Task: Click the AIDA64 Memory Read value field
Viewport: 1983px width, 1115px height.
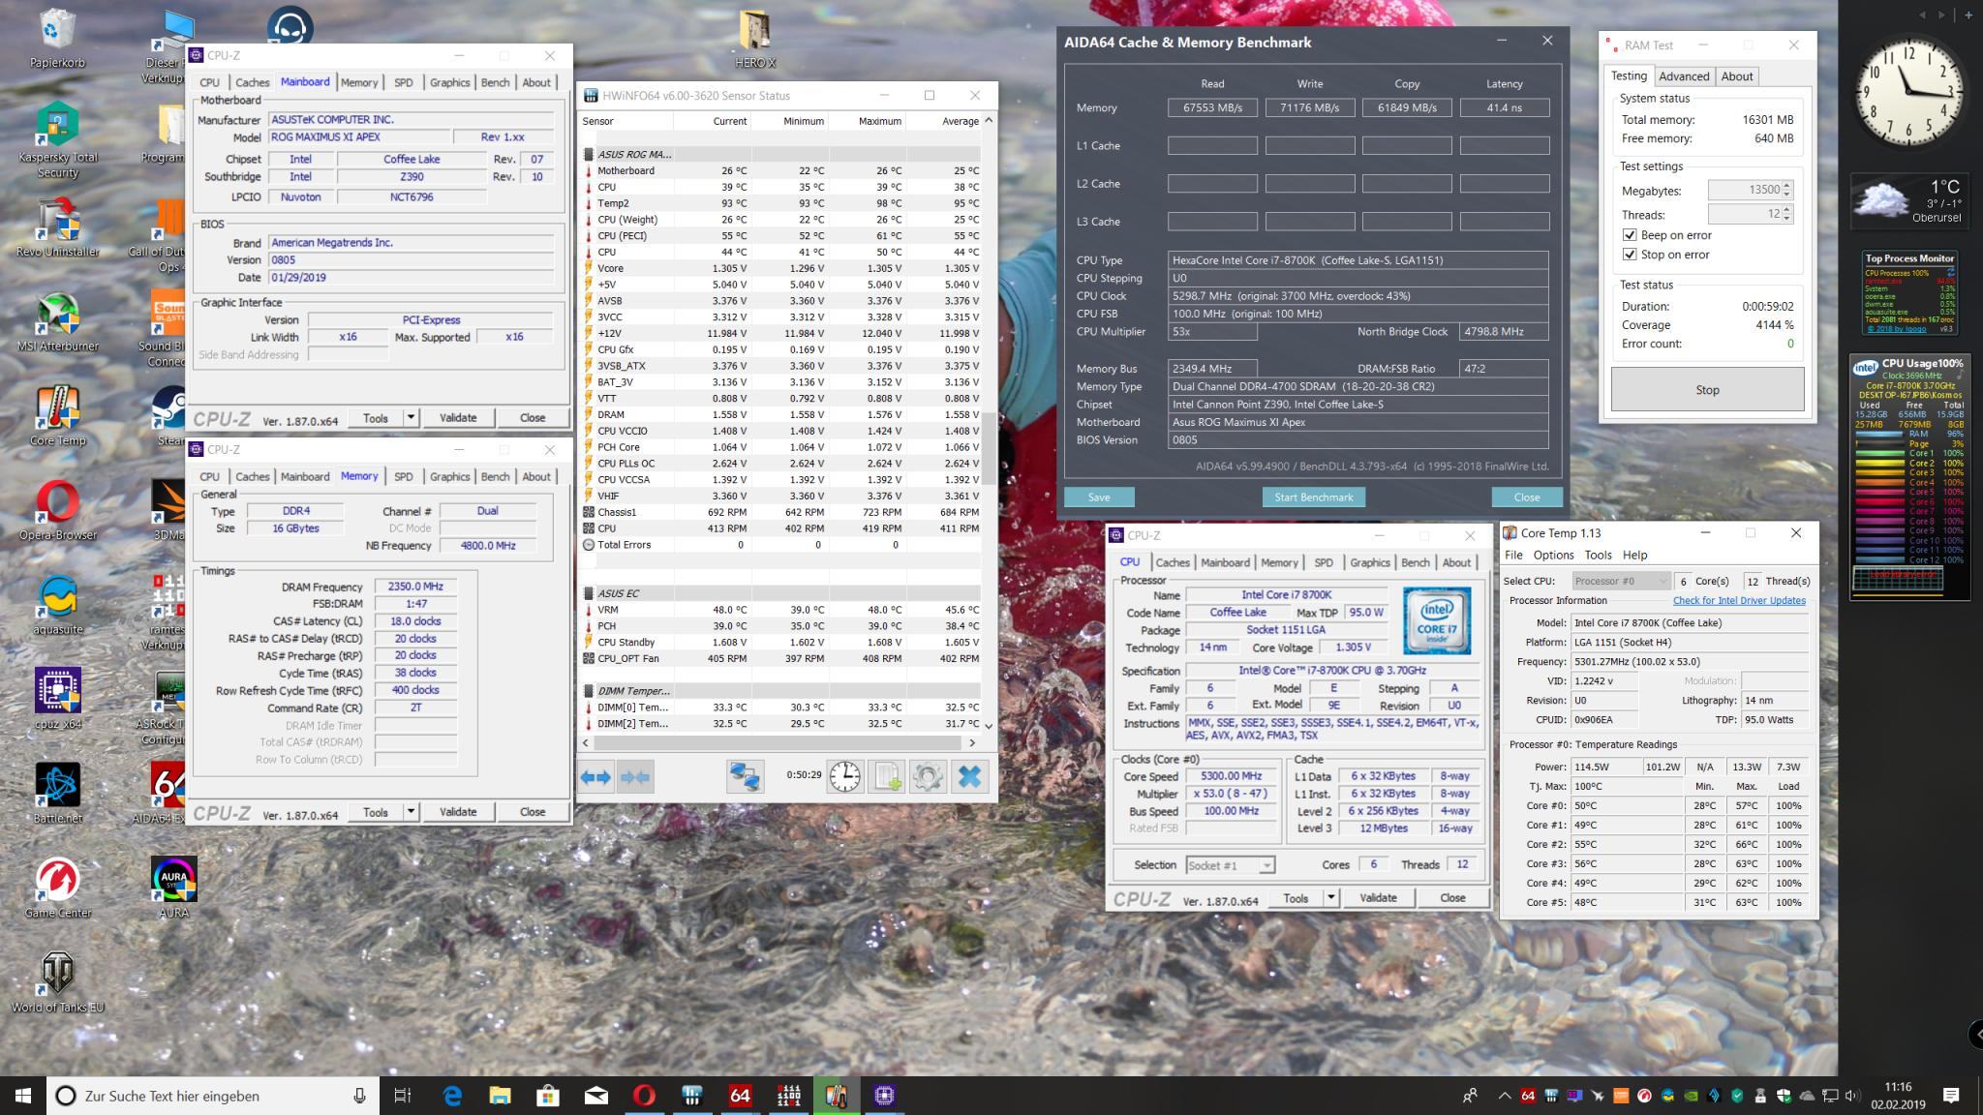Action: [x=1212, y=107]
